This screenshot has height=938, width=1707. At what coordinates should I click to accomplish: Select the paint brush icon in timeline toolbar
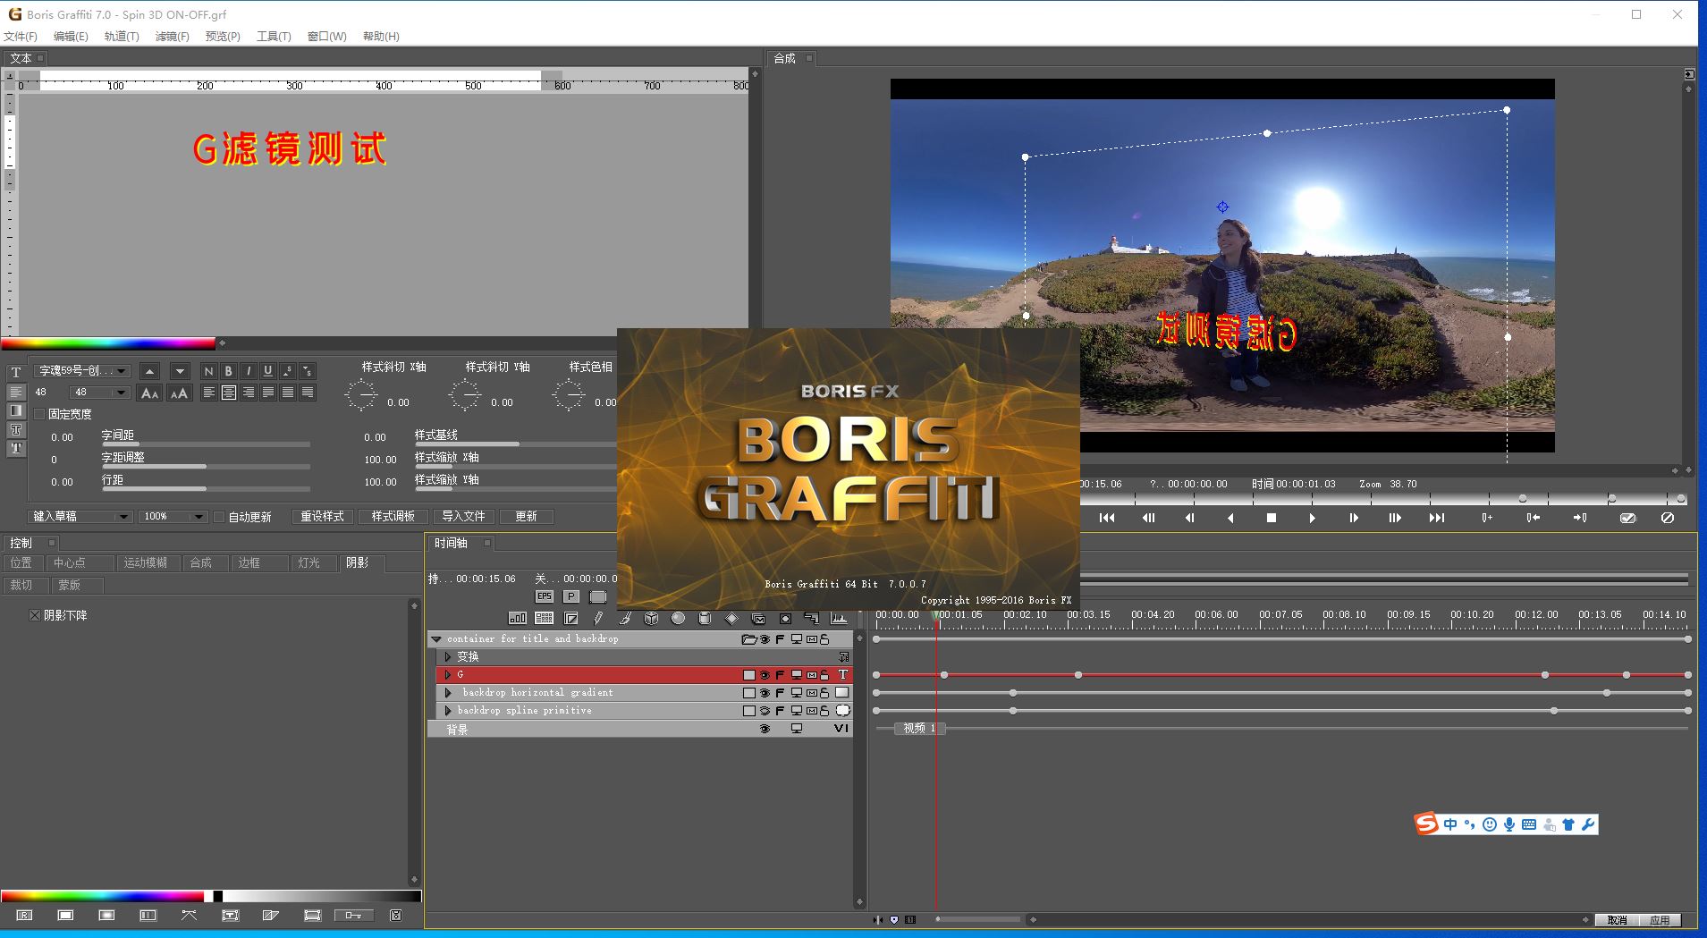pos(625,618)
